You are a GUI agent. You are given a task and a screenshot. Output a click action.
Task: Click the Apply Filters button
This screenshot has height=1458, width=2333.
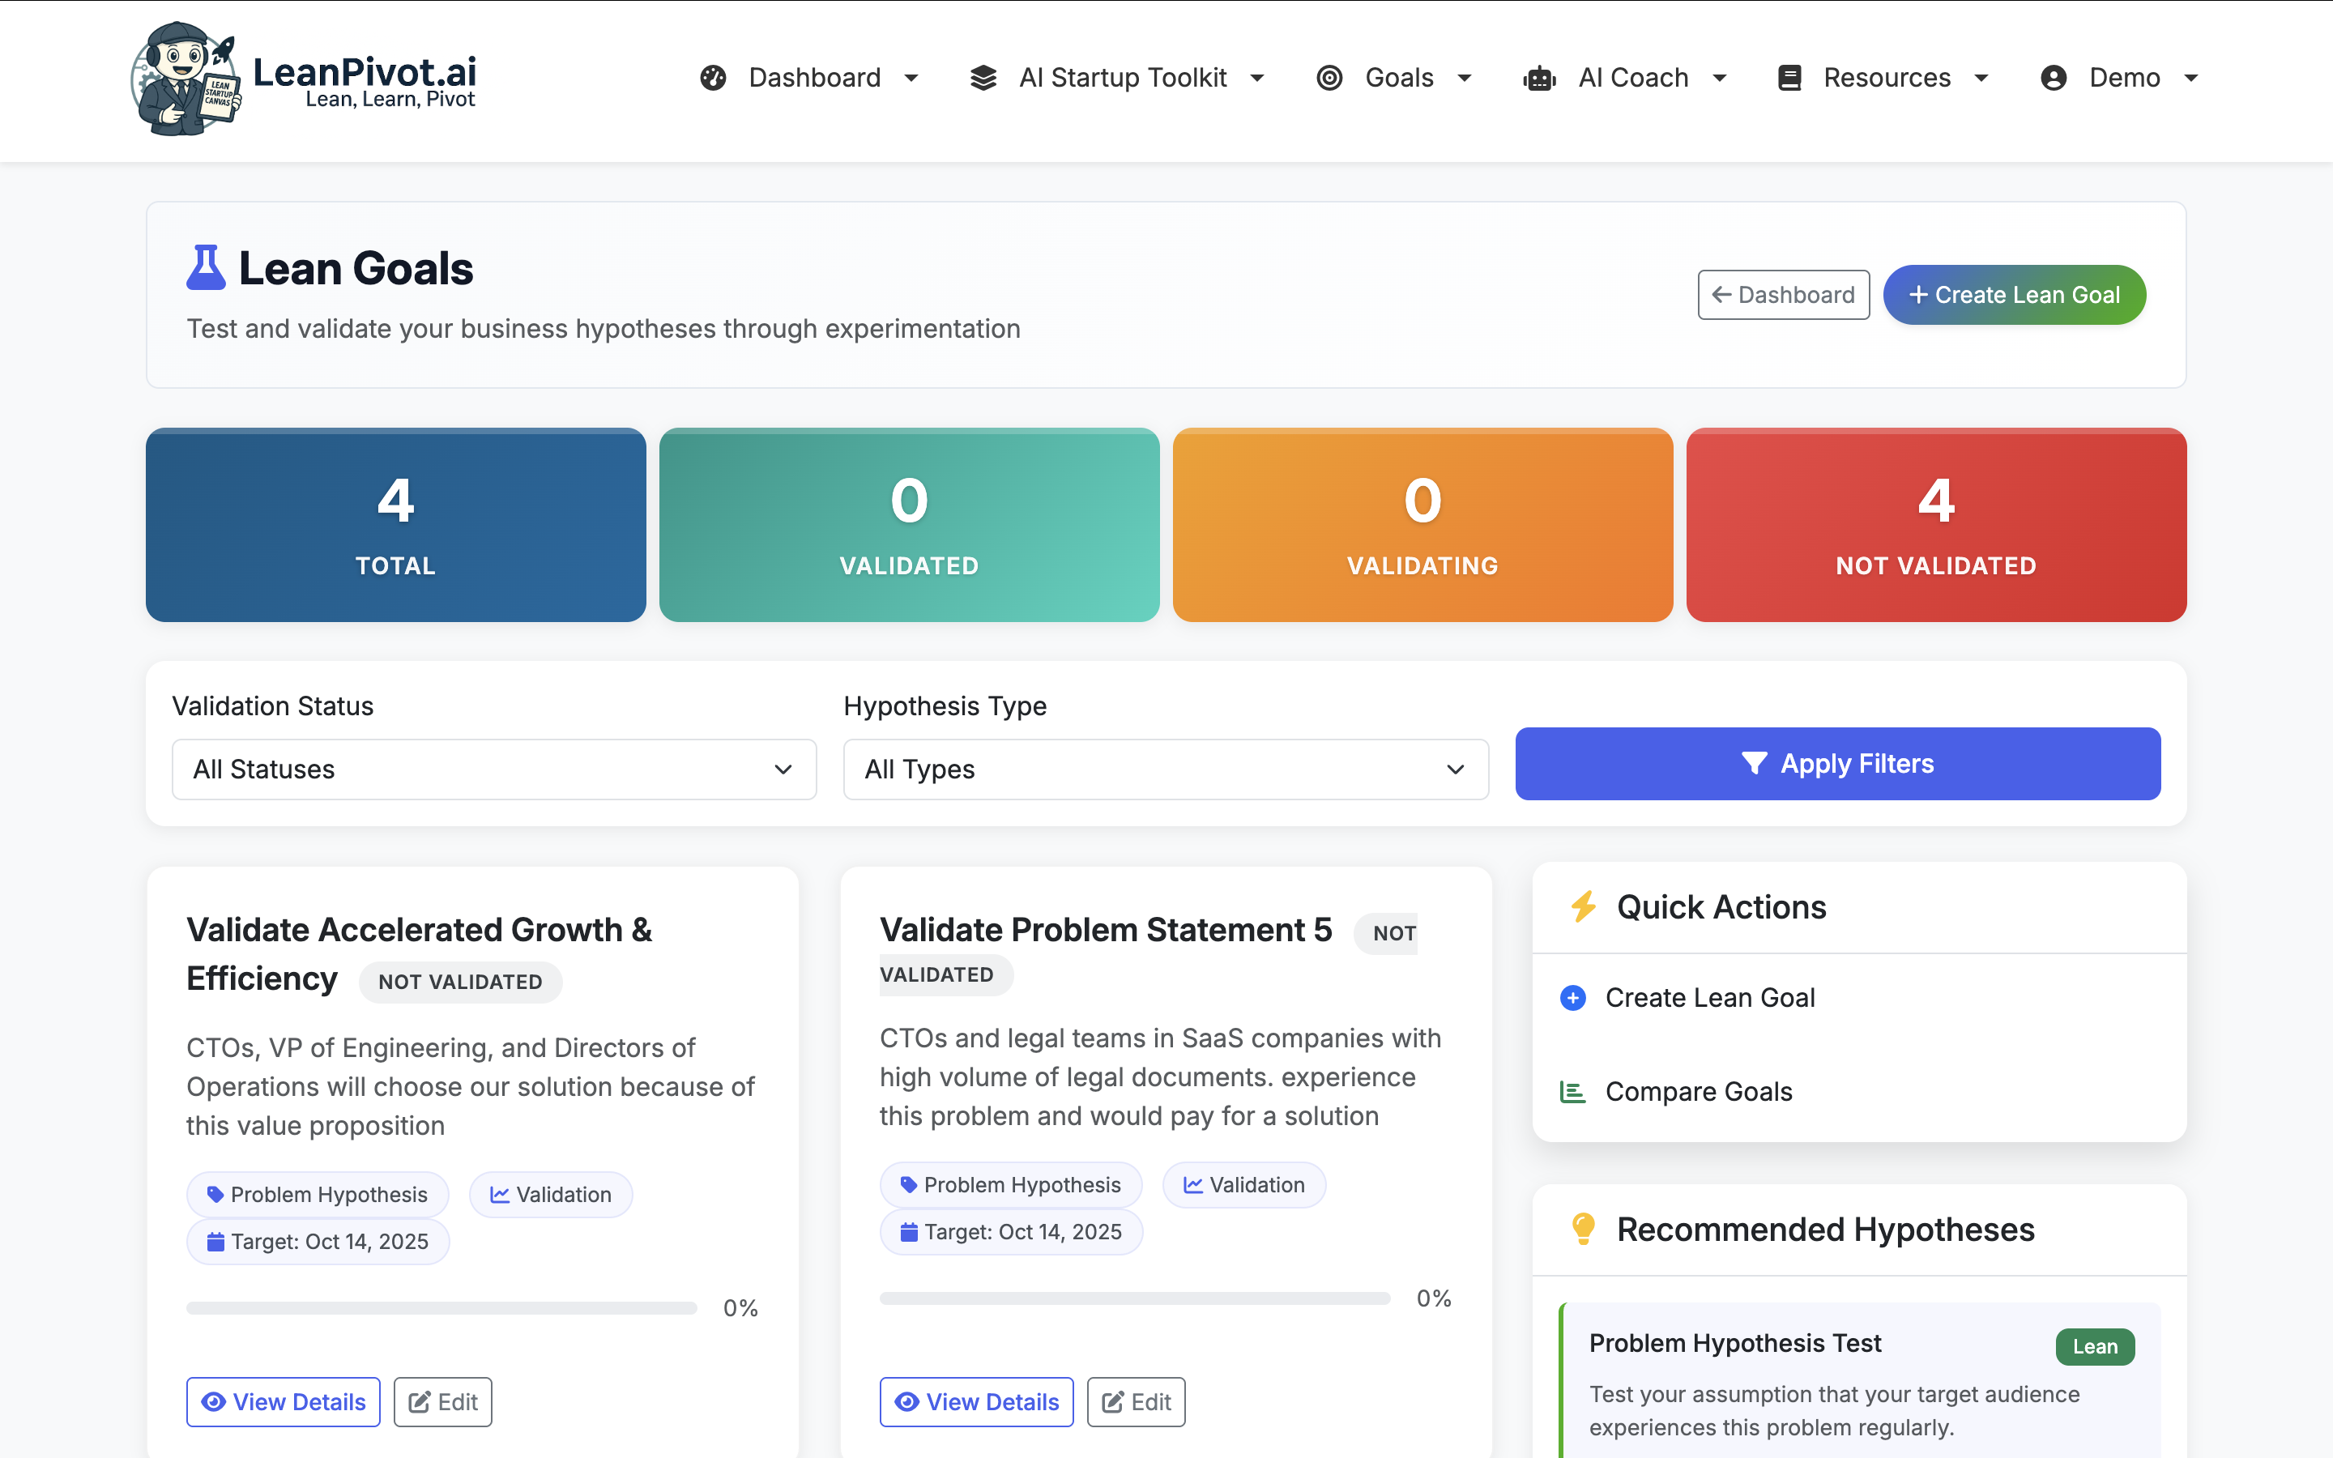coord(1837,763)
